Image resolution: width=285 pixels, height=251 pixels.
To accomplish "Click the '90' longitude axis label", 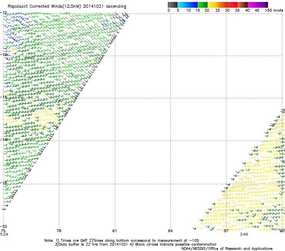I will pos(282,231).
